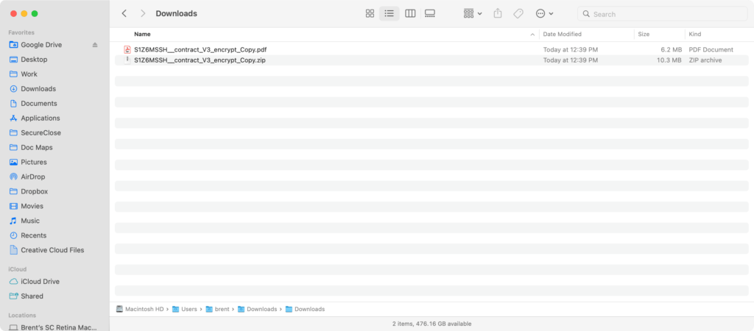The height and width of the screenshot is (331, 754).
Task: Eject Google Drive in sidebar
Action: tap(94, 45)
